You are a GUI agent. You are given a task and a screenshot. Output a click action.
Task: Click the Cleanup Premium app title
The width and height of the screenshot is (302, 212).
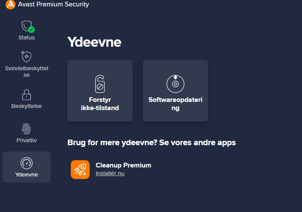123,165
